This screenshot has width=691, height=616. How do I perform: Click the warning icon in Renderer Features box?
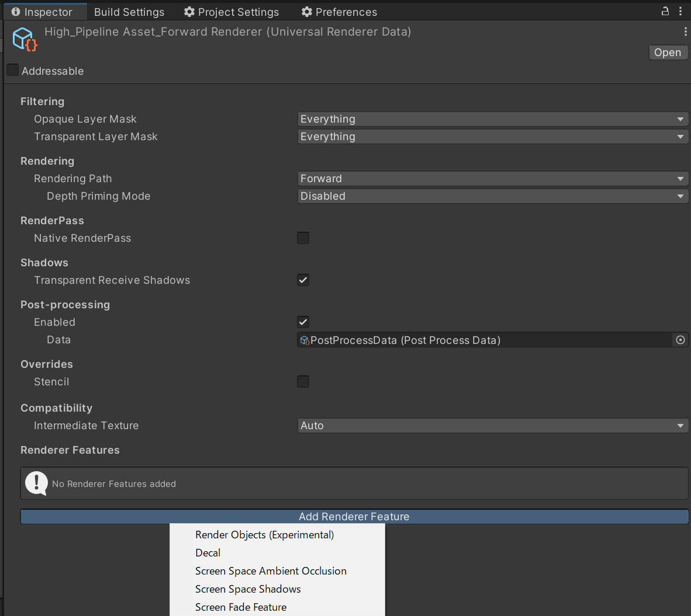(36, 483)
